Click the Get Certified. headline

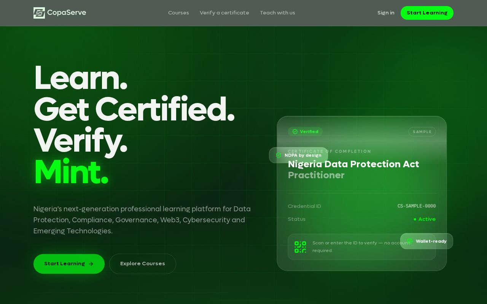[134, 109]
